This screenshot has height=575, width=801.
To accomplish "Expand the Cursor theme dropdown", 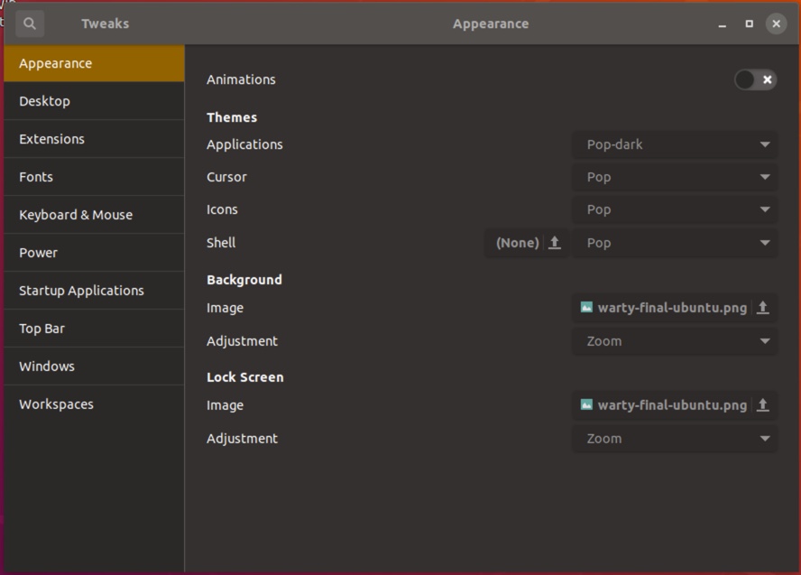I will pyautogui.click(x=674, y=177).
